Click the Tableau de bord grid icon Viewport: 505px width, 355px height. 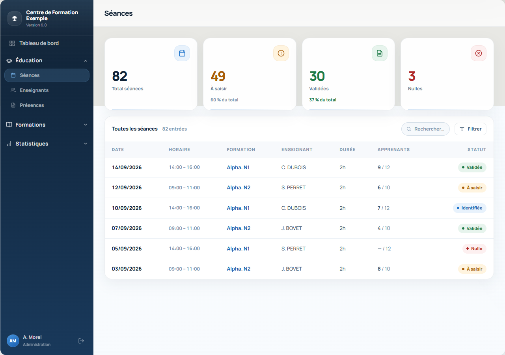(12, 43)
